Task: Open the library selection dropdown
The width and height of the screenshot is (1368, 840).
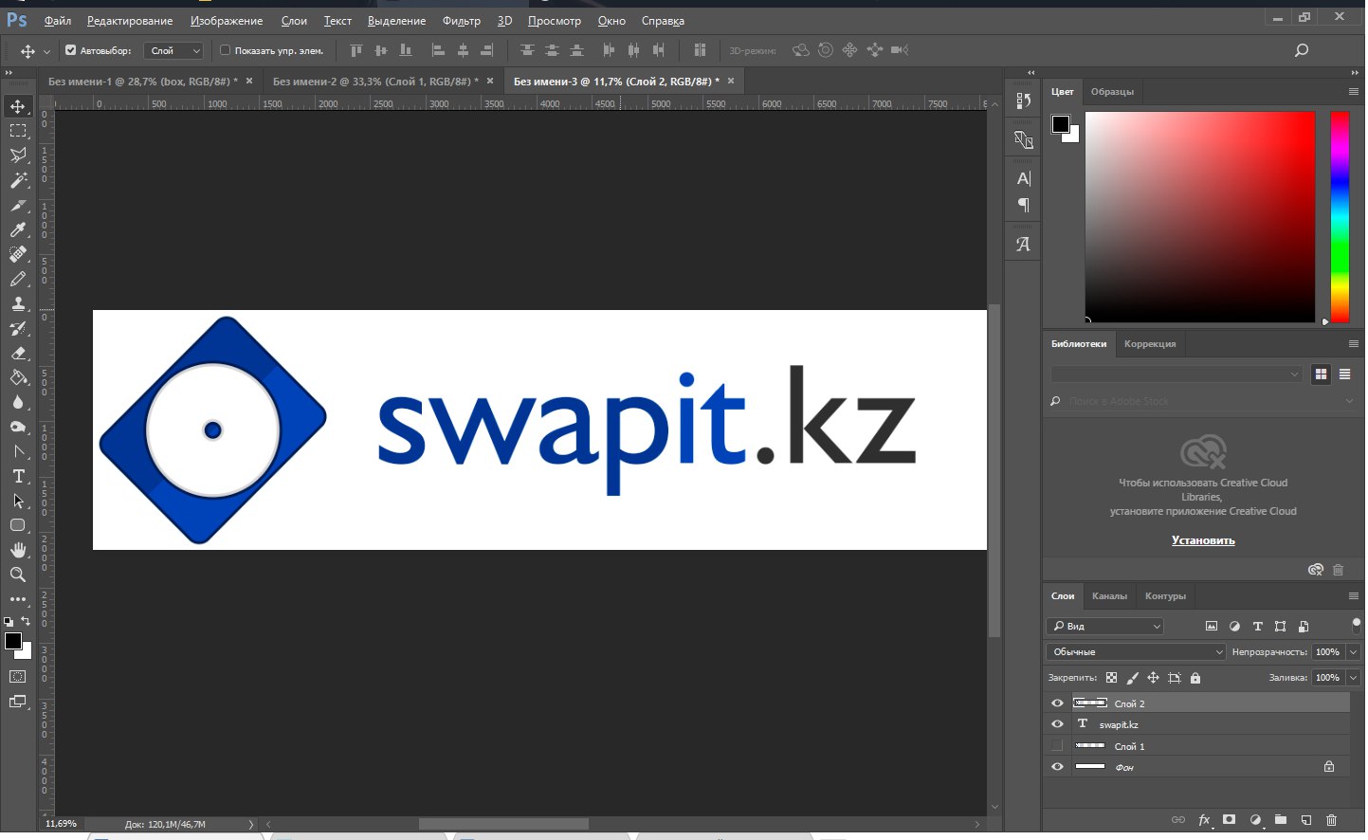Action: coord(1176,374)
